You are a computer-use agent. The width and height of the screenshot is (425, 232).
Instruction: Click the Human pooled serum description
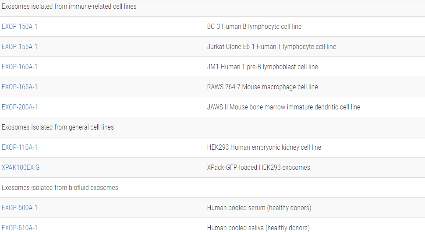pos(259,208)
